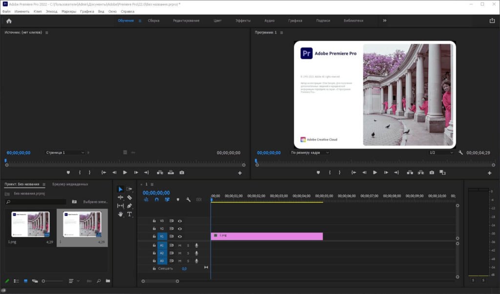Select 1.png thumbnail in Project panel
The height and width of the screenshot is (294, 500).
(x=30, y=224)
